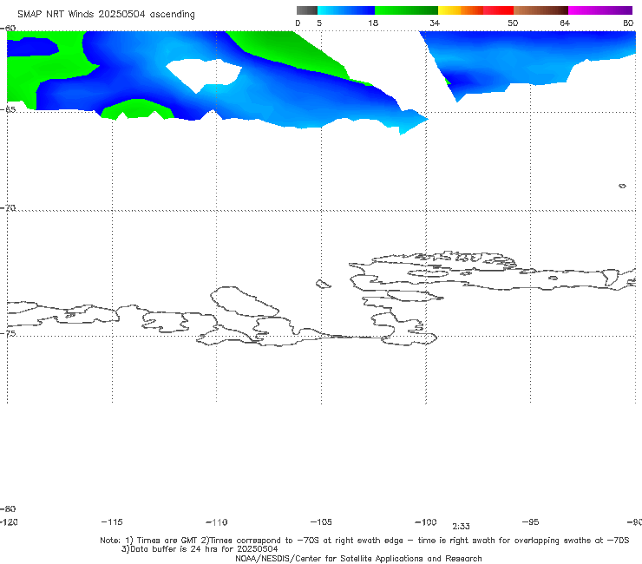This screenshot has height=564, width=642.
Task: Click the NOAA/NESDIS credit line
Action: click(358, 558)
